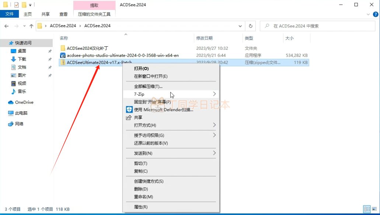Unpin 图片 using its pin icon

coord(50,75)
